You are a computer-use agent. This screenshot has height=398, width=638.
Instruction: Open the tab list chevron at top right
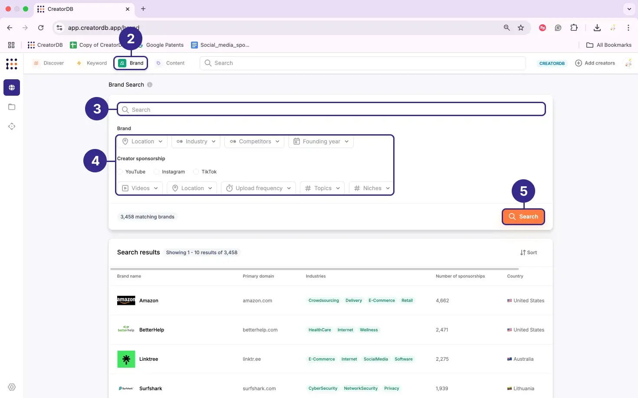(x=629, y=9)
